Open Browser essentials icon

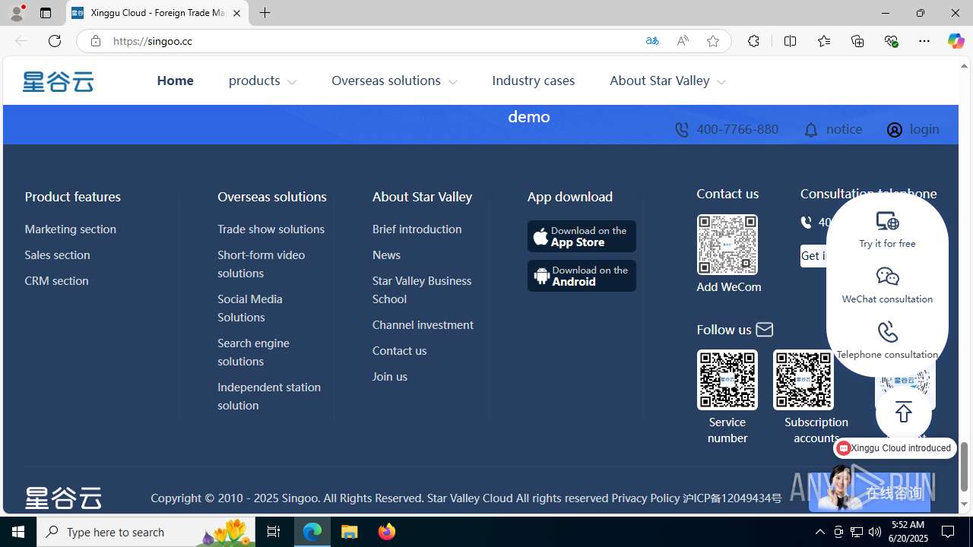tap(891, 41)
